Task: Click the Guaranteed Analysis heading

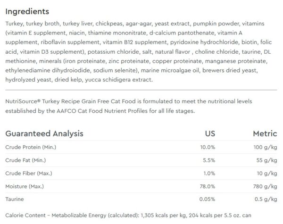Action: [44, 133]
